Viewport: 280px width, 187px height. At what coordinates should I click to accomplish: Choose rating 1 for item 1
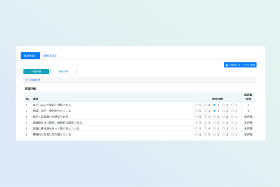coord(232,105)
